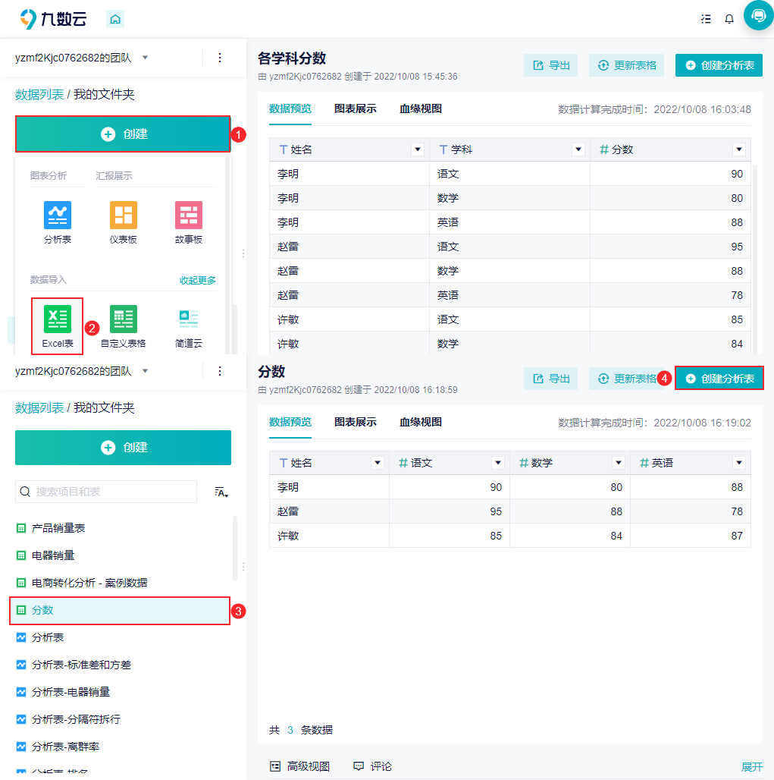Select the Excel表 import icon
774x780 pixels.
pyautogui.click(x=58, y=319)
